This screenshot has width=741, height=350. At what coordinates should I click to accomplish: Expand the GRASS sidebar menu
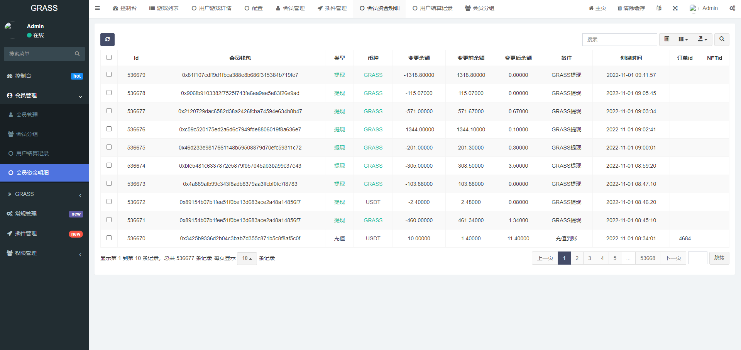44,194
